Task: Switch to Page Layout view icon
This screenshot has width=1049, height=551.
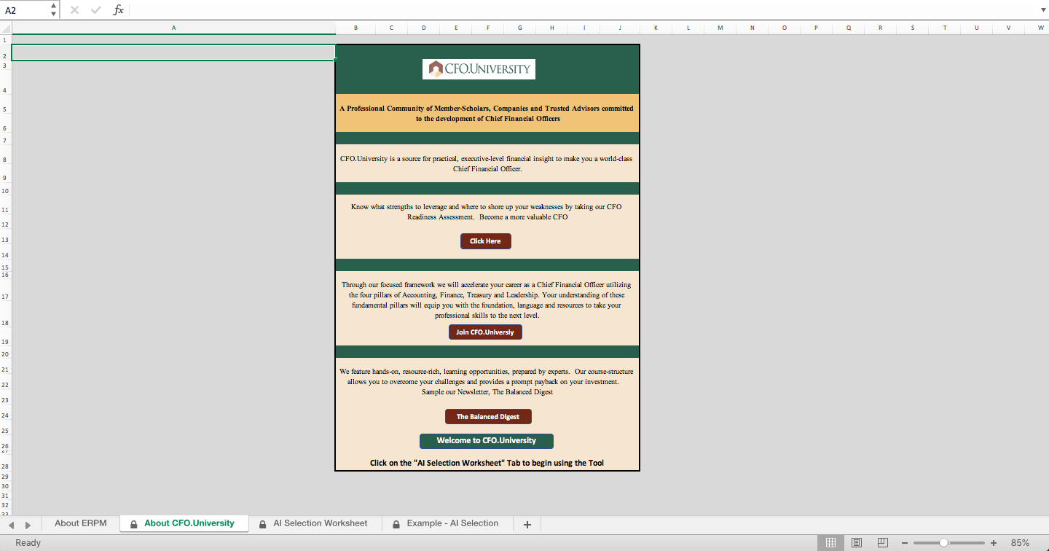Action: [x=857, y=543]
